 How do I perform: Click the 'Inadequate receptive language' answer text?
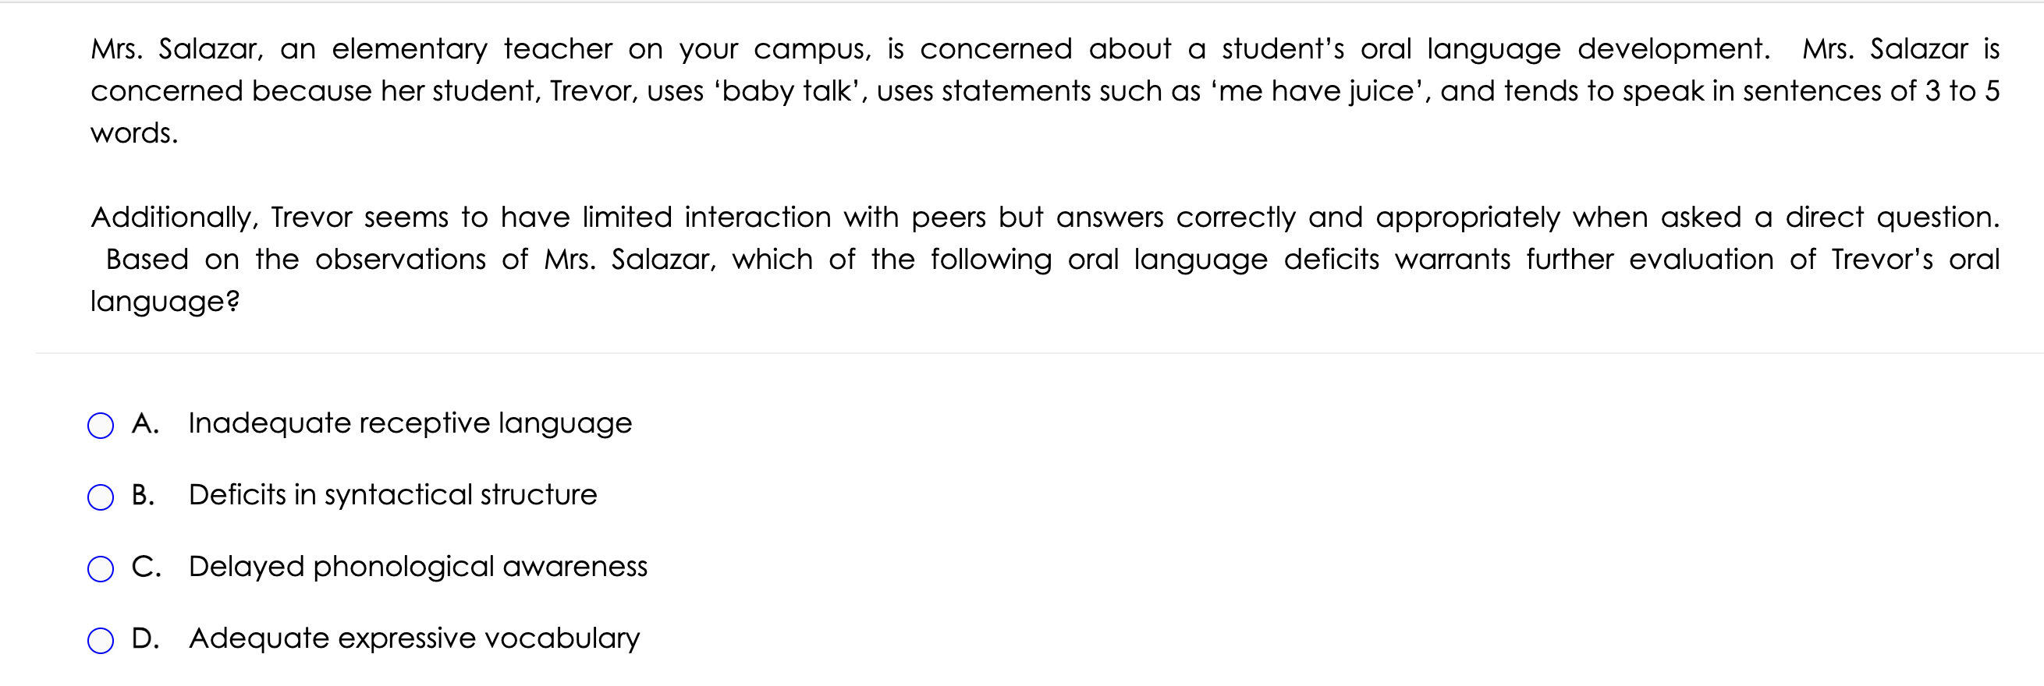(x=410, y=423)
